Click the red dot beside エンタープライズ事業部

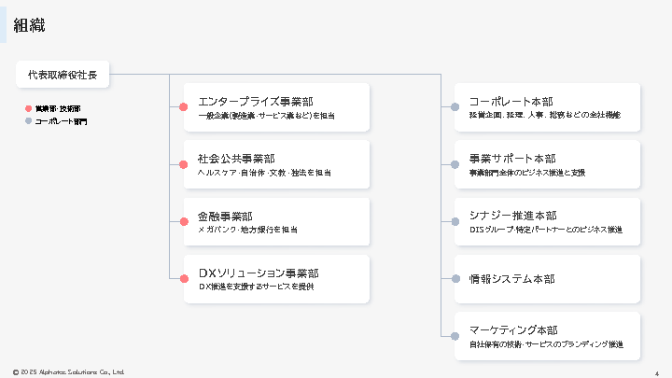coord(184,107)
